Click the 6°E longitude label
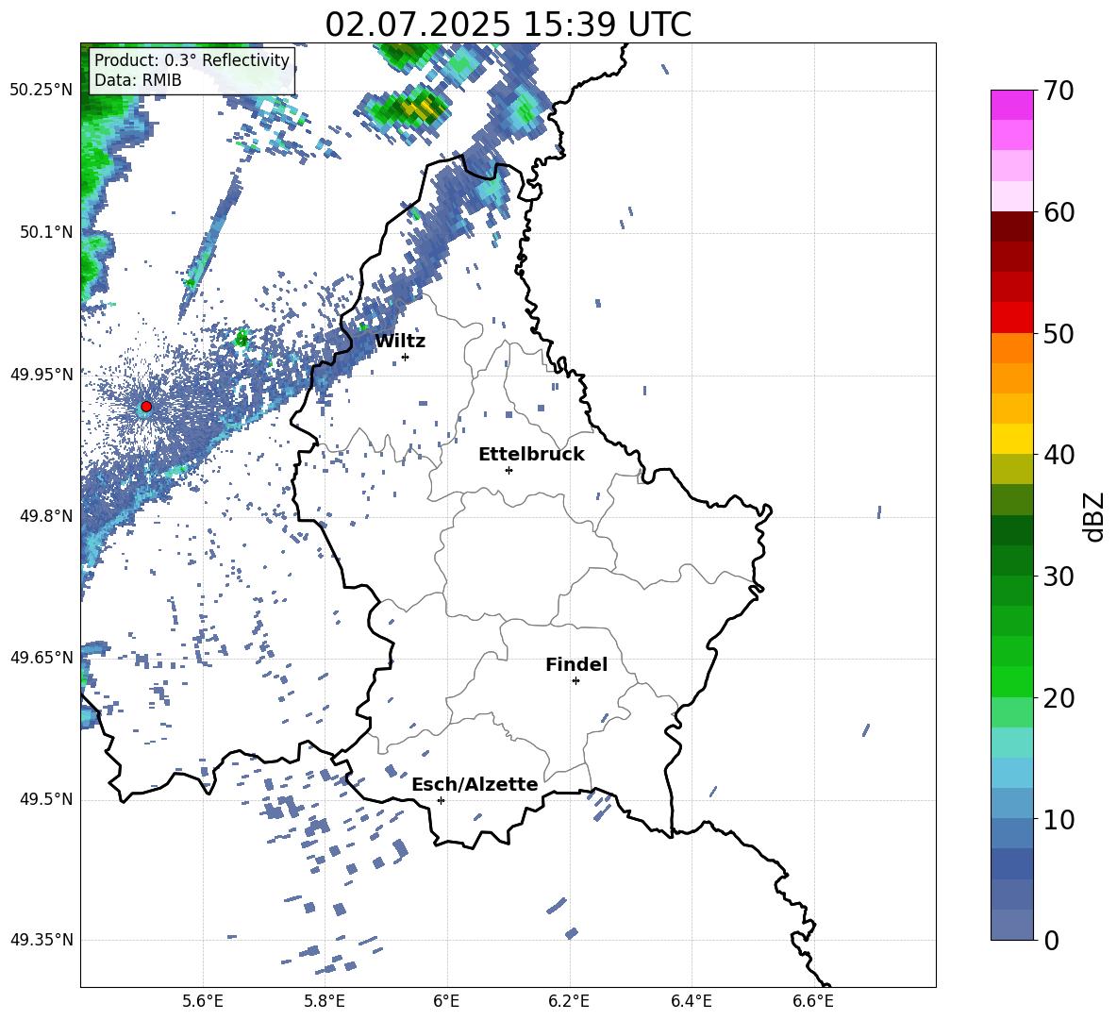Image resolution: width=1117 pixels, height=1020 pixels. click(x=446, y=1001)
